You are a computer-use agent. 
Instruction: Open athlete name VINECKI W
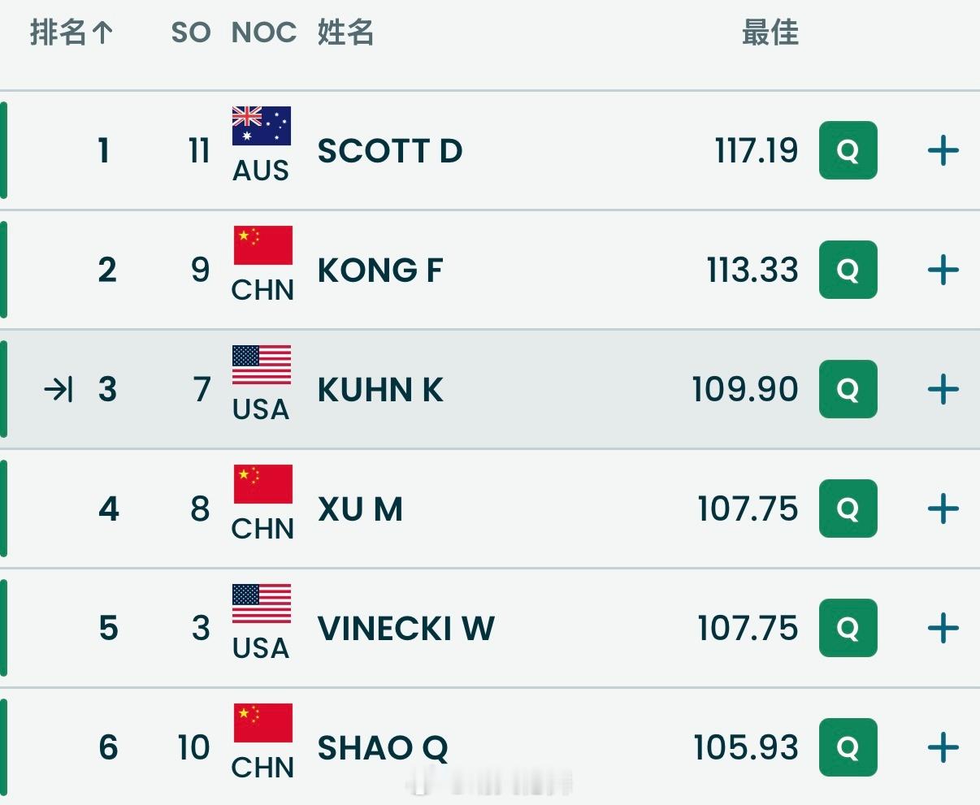click(405, 628)
